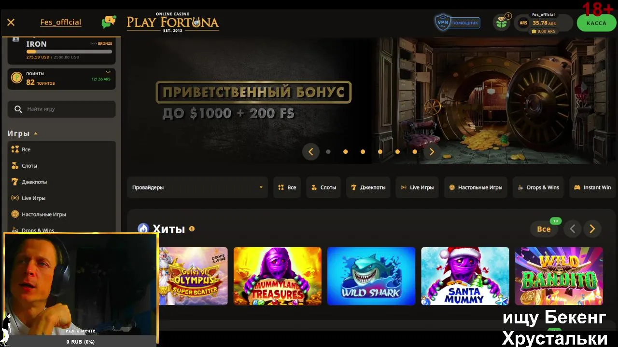618x347 pixels.
Task: Click the Хиты flame icon
Action: [143, 228]
